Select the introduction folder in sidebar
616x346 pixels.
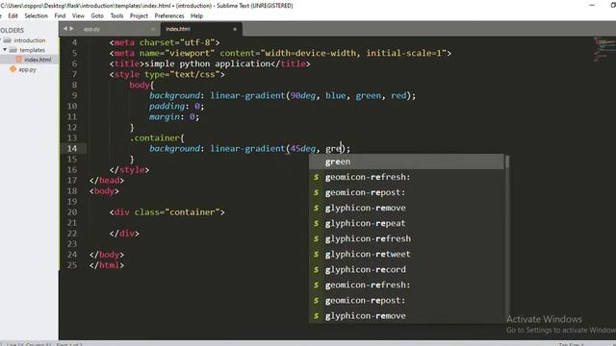[30, 40]
